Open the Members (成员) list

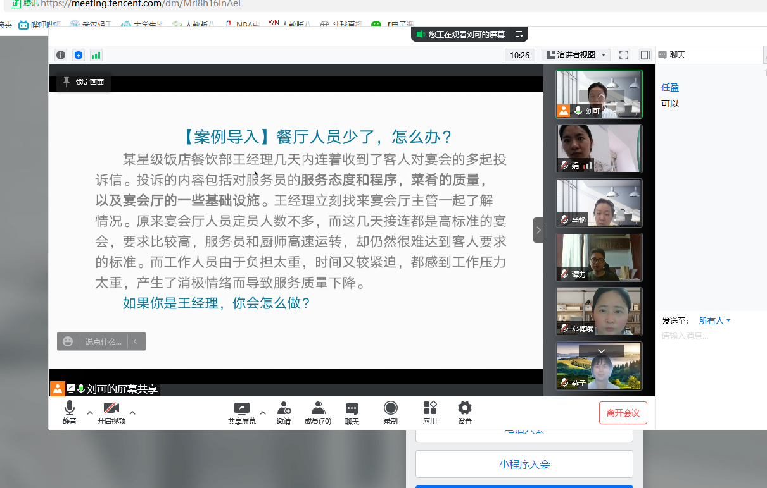coord(318,413)
